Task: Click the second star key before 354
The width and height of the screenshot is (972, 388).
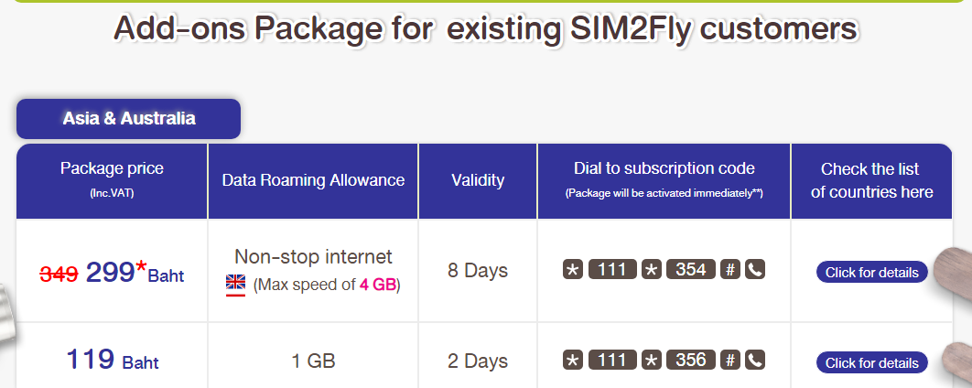Action: (652, 270)
